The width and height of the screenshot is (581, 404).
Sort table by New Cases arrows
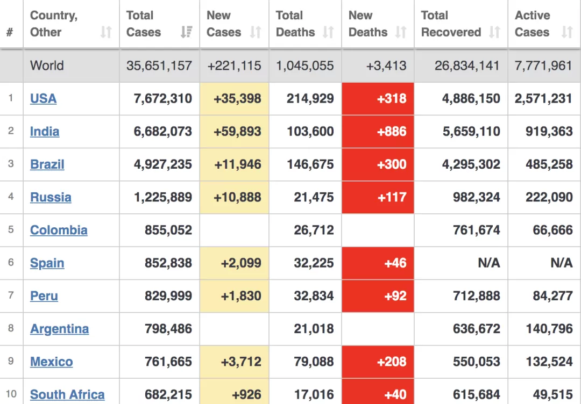(256, 32)
